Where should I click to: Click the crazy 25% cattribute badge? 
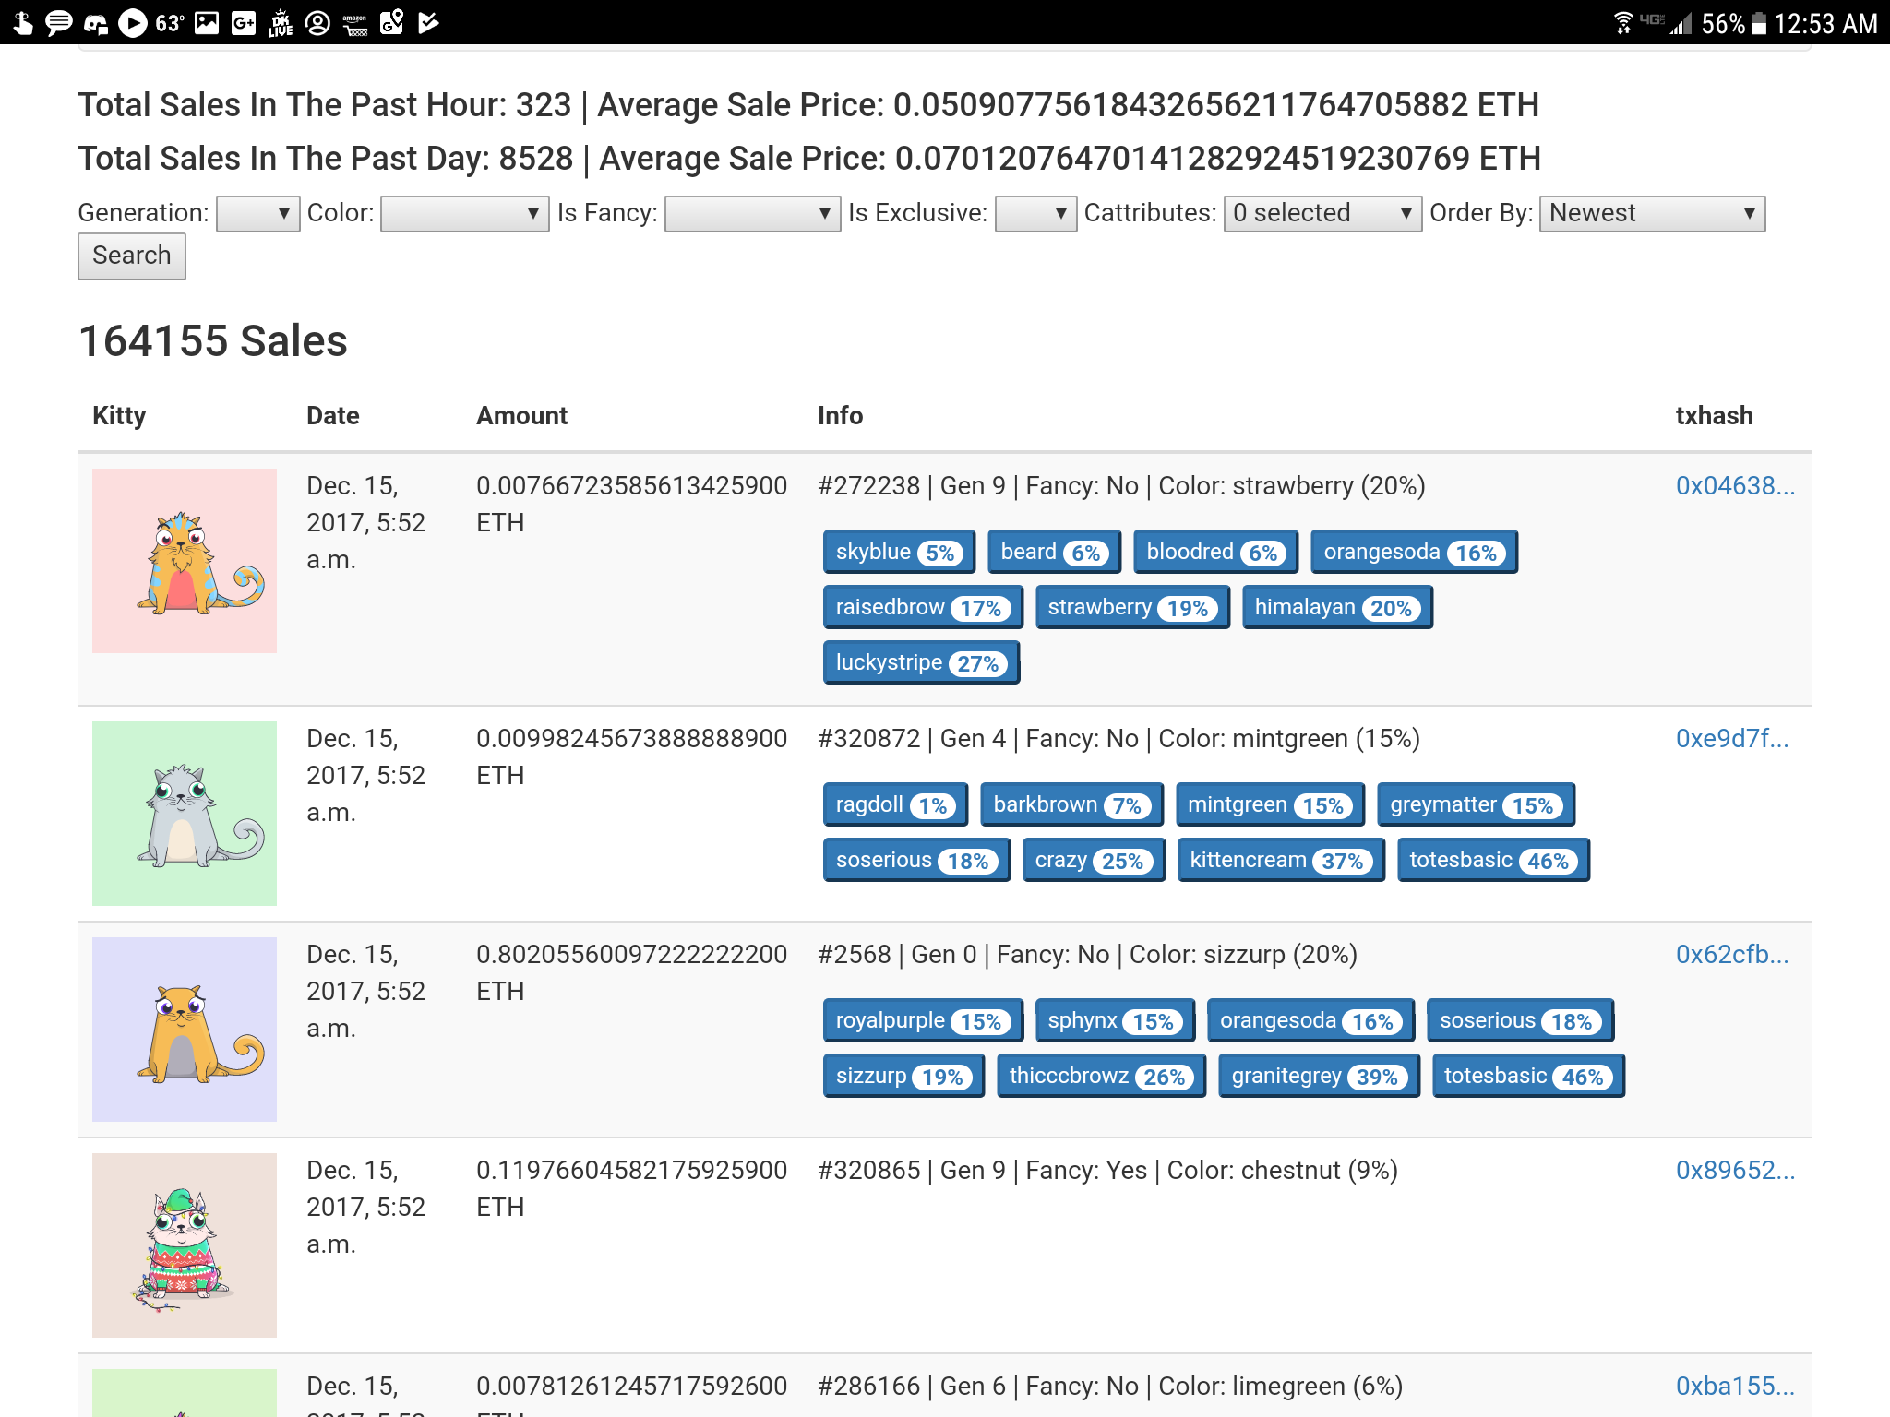1094,860
